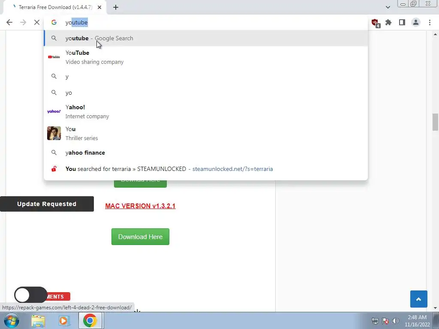Close the Terraria Free Download tab
The width and height of the screenshot is (439, 329).
[99, 7]
